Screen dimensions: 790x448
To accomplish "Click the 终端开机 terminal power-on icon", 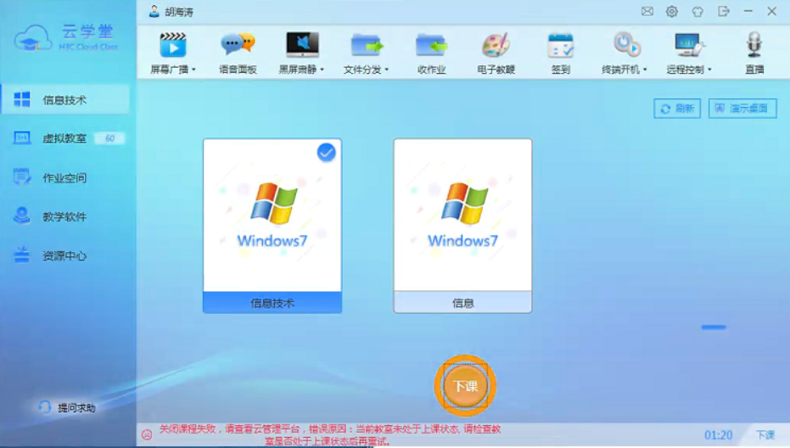I will pyautogui.click(x=625, y=45).
